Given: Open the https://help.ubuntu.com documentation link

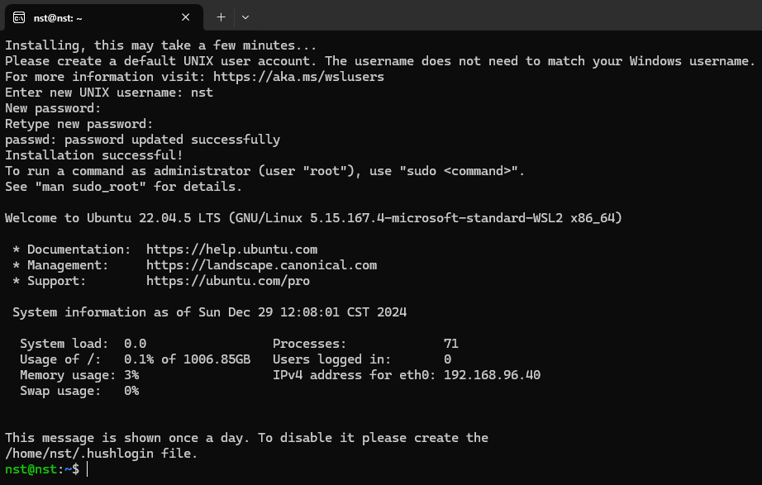Looking at the screenshot, I should pos(231,250).
